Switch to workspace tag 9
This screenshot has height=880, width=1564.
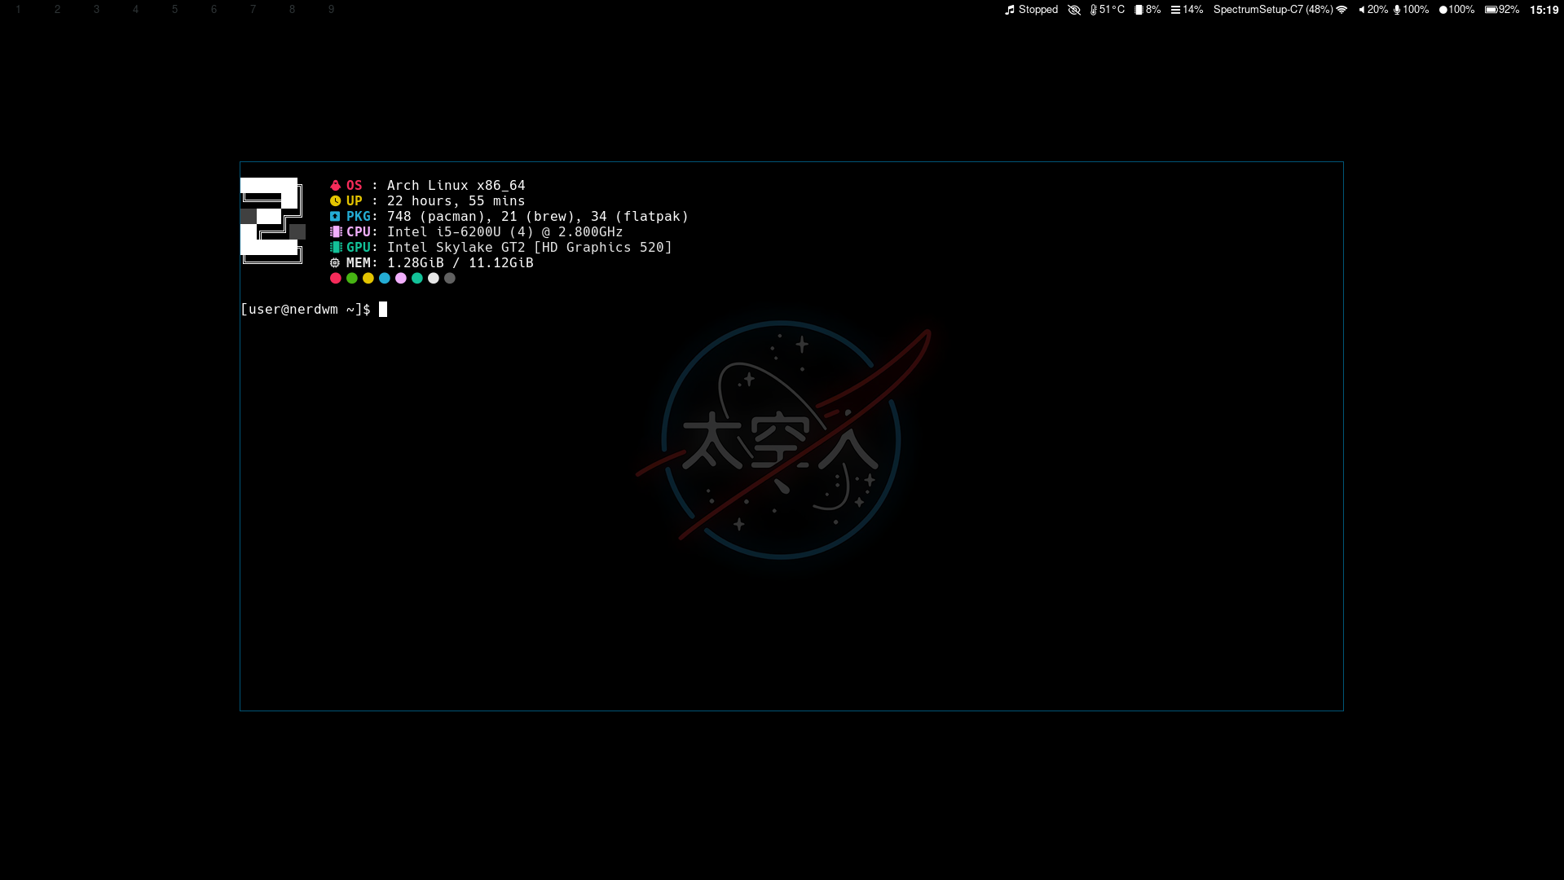[x=331, y=10]
